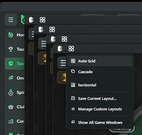
Task: Click gold chip button in the front game window
Action: click(62, 77)
